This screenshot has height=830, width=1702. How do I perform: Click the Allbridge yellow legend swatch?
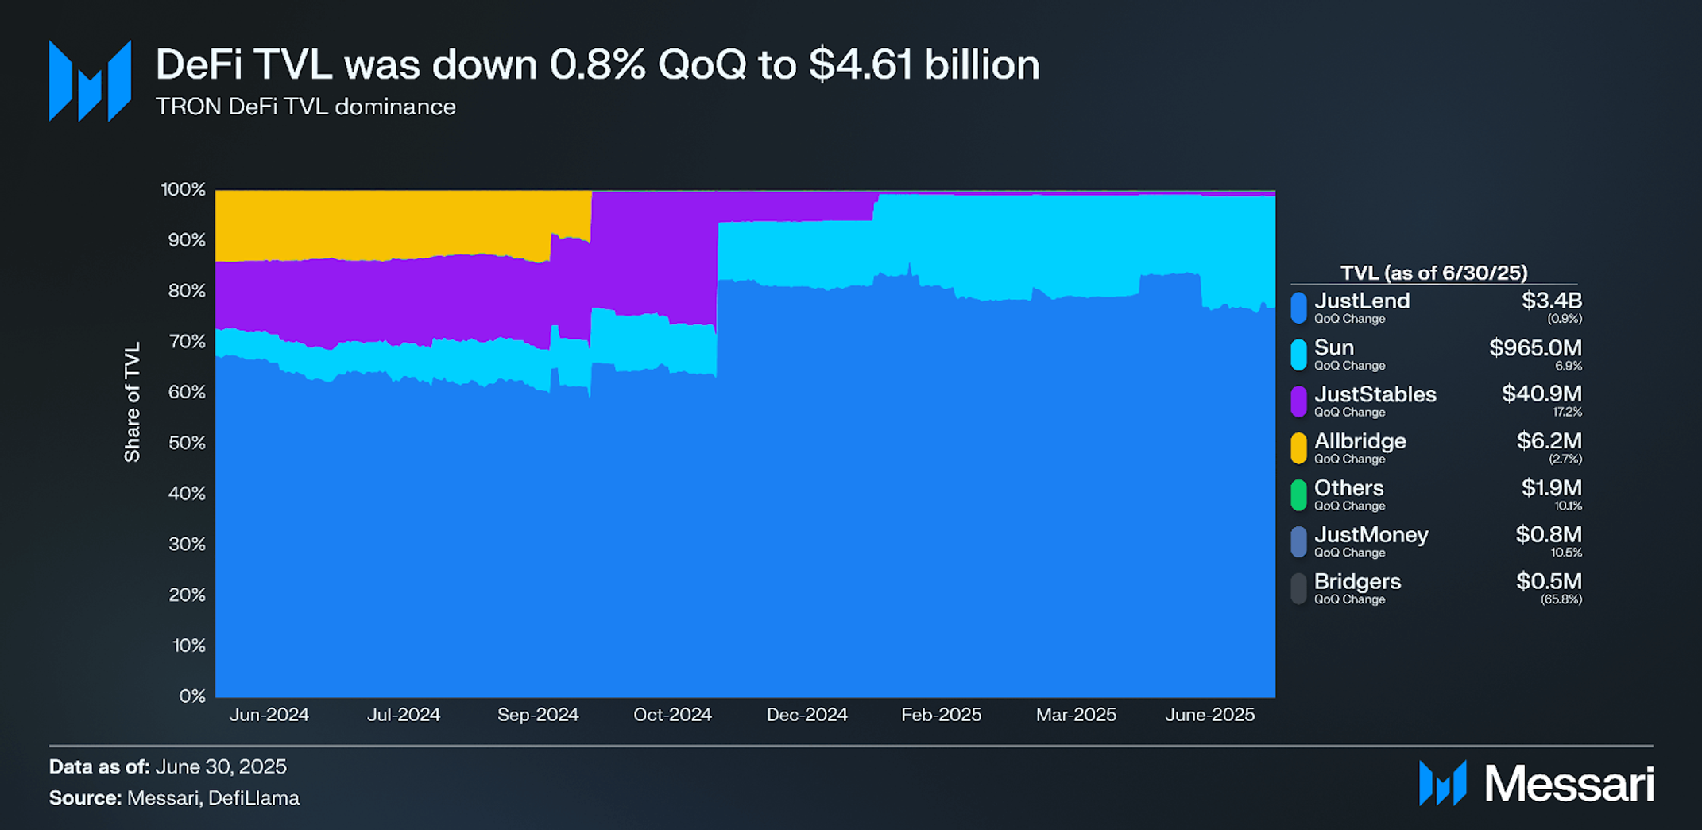(1298, 448)
